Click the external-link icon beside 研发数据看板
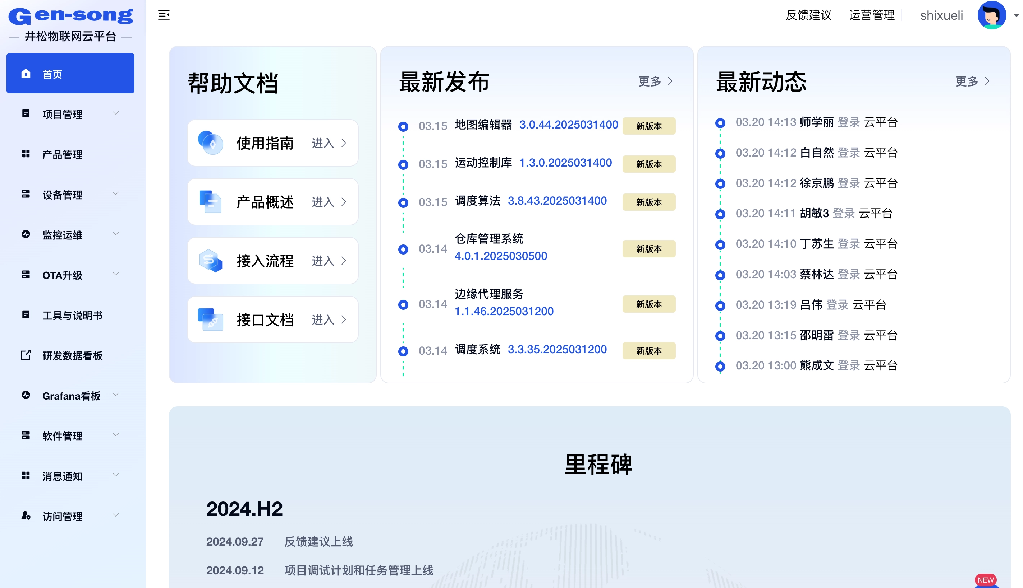Image resolution: width=1023 pixels, height=588 pixels. pos(26,355)
